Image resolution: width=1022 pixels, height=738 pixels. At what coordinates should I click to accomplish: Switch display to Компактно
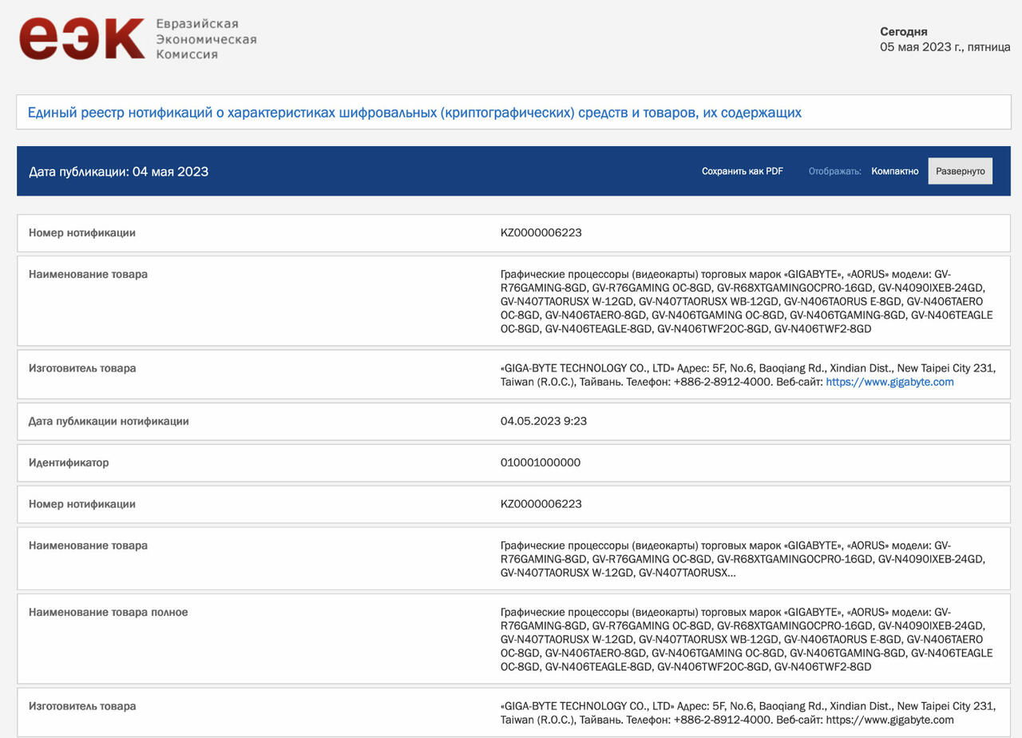point(895,171)
